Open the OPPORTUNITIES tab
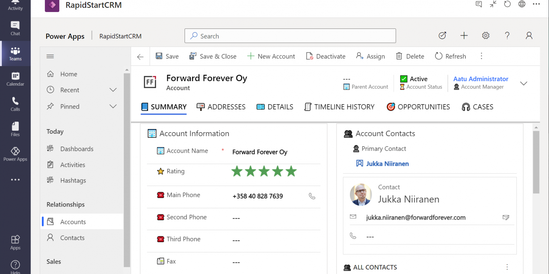This screenshot has height=274, width=549. (x=418, y=107)
